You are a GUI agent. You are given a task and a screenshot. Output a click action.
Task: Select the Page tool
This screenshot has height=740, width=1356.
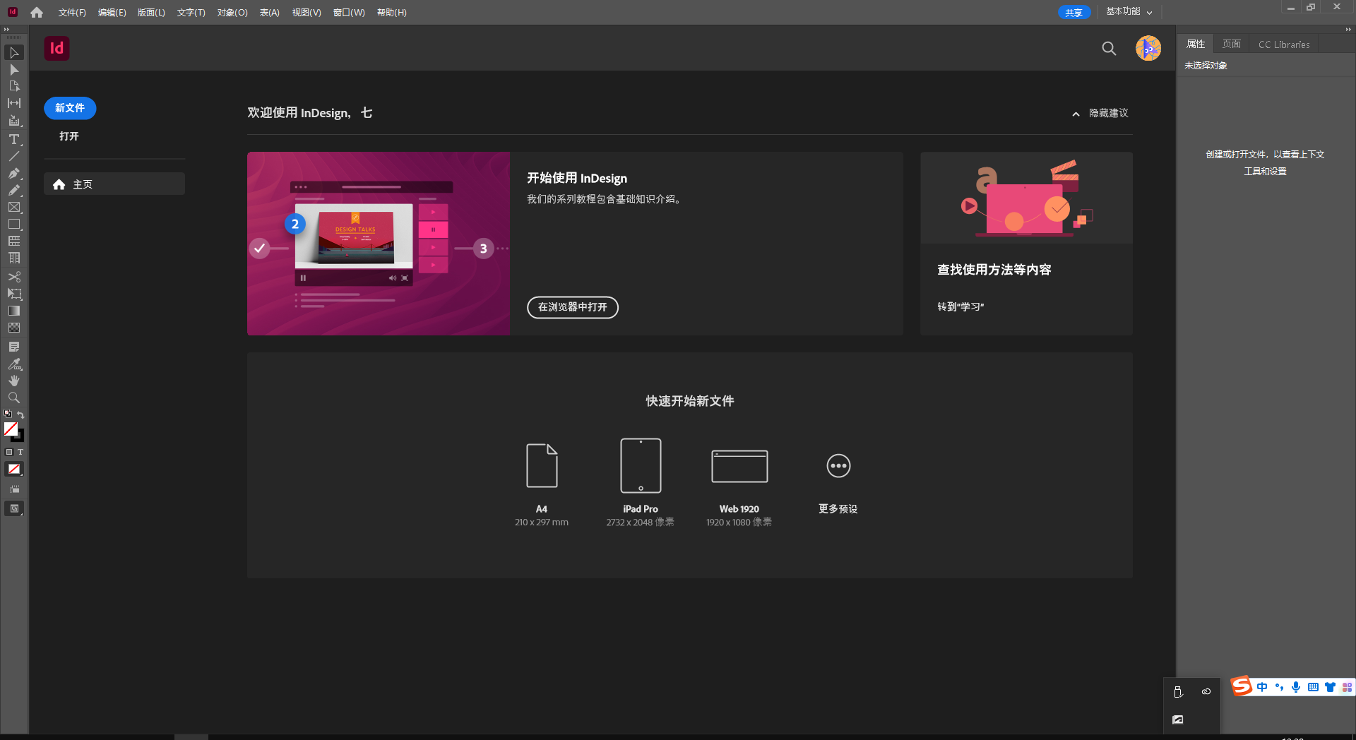[x=14, y=86]
